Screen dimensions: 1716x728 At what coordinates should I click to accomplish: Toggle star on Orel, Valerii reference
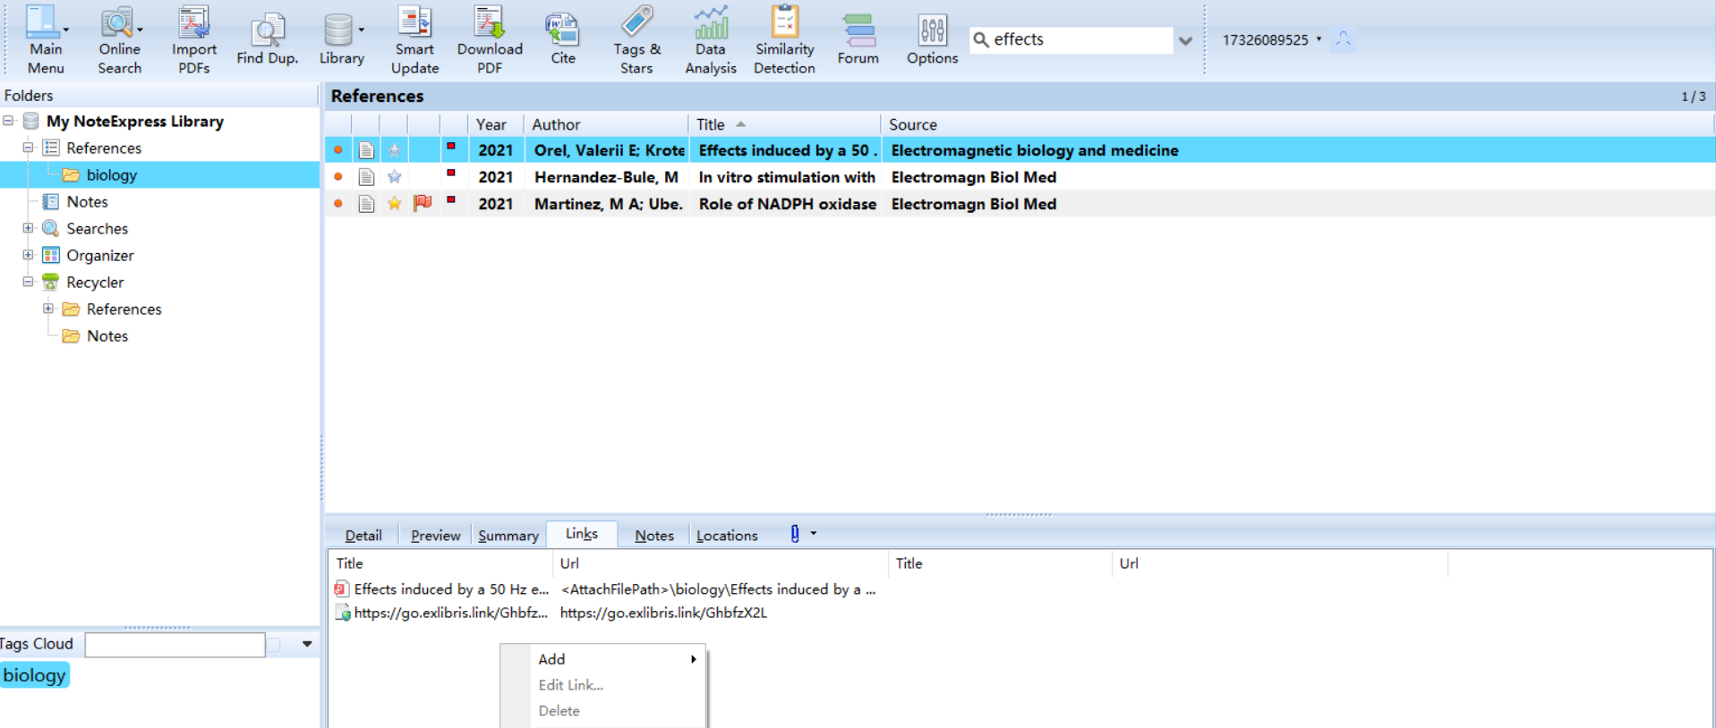[394, 150]
